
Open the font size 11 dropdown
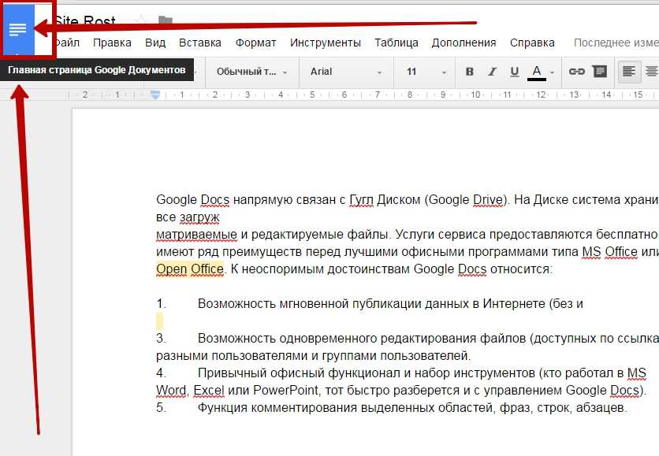(x=423, y=72)
